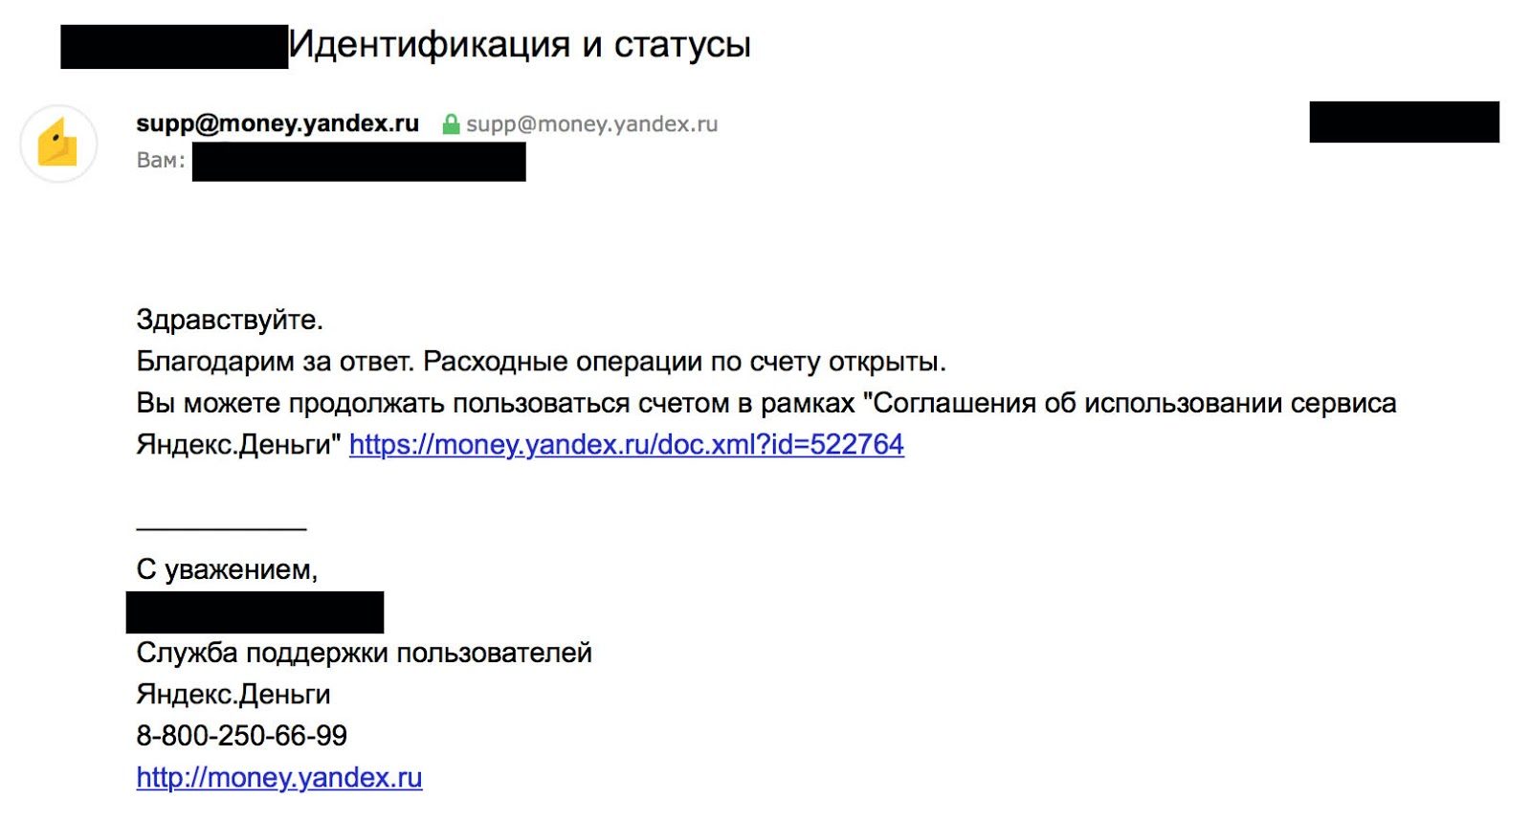
Task: Click the grey sender email address
Action: [x=591, y=124]
